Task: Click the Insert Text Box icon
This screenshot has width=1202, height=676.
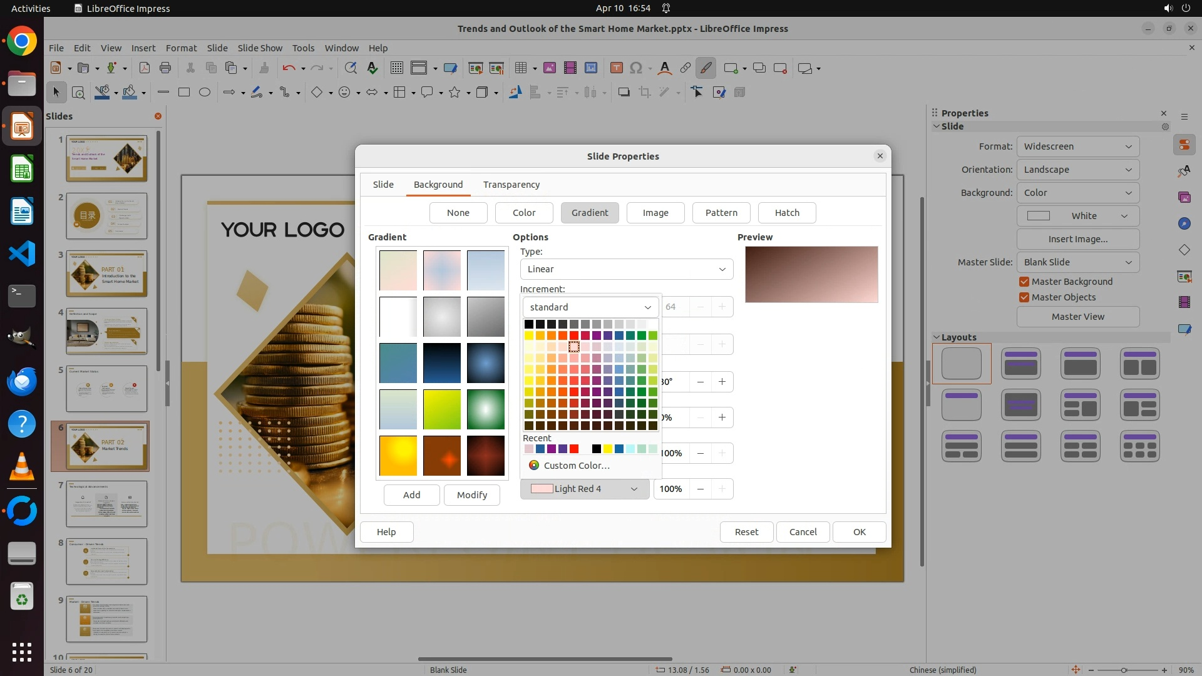Action: point(616,68)
